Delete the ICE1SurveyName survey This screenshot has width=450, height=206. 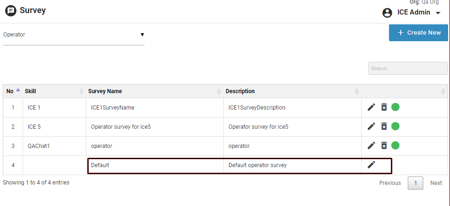coord(384,107)
